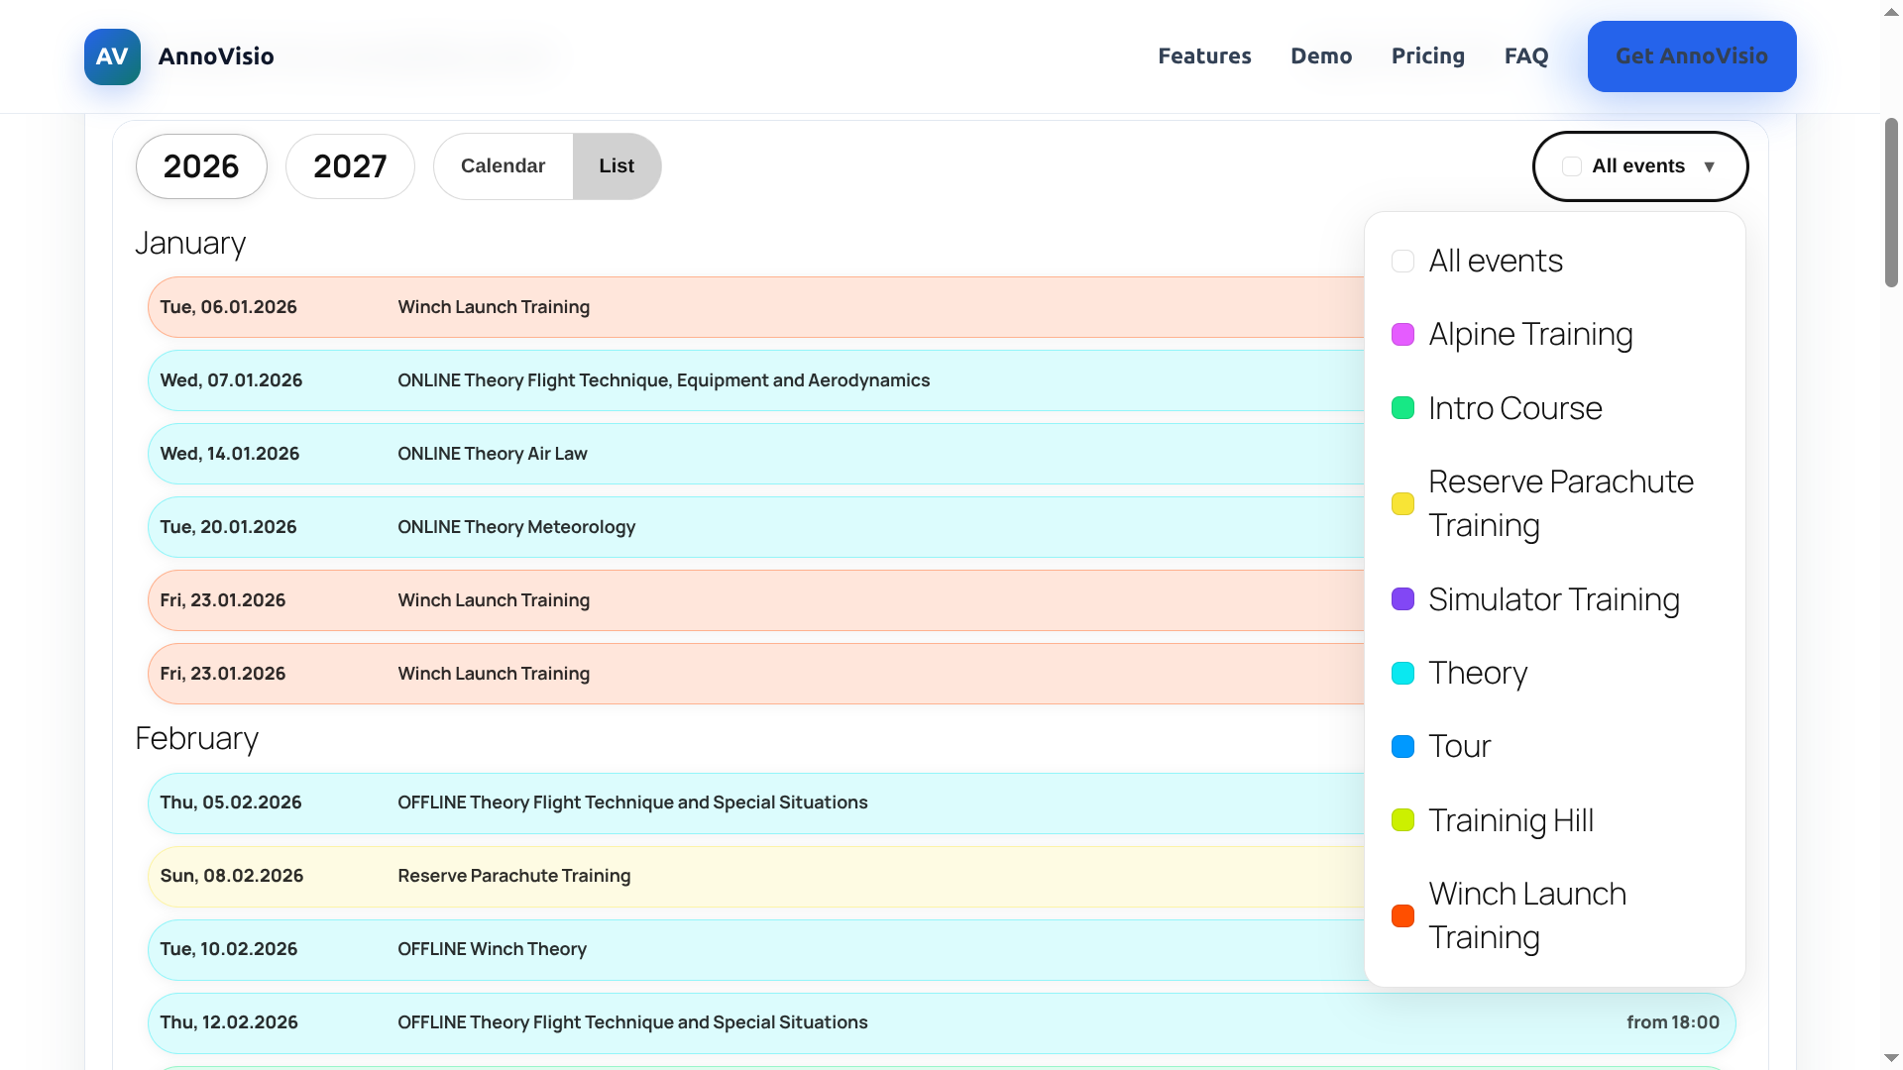The height and width of the screenshot is (1070, 1903).
Task: Go to the Demo section
Action: click(x=1321, y=56)
